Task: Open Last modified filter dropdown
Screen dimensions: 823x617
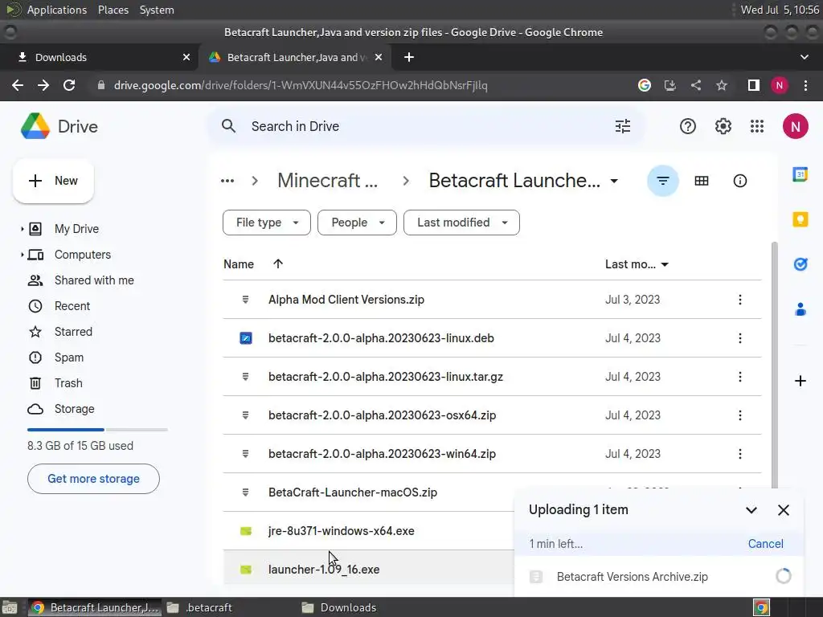Action: 461,223
